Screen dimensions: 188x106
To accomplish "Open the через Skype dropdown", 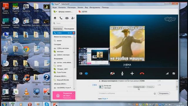I will coord(105,99).
